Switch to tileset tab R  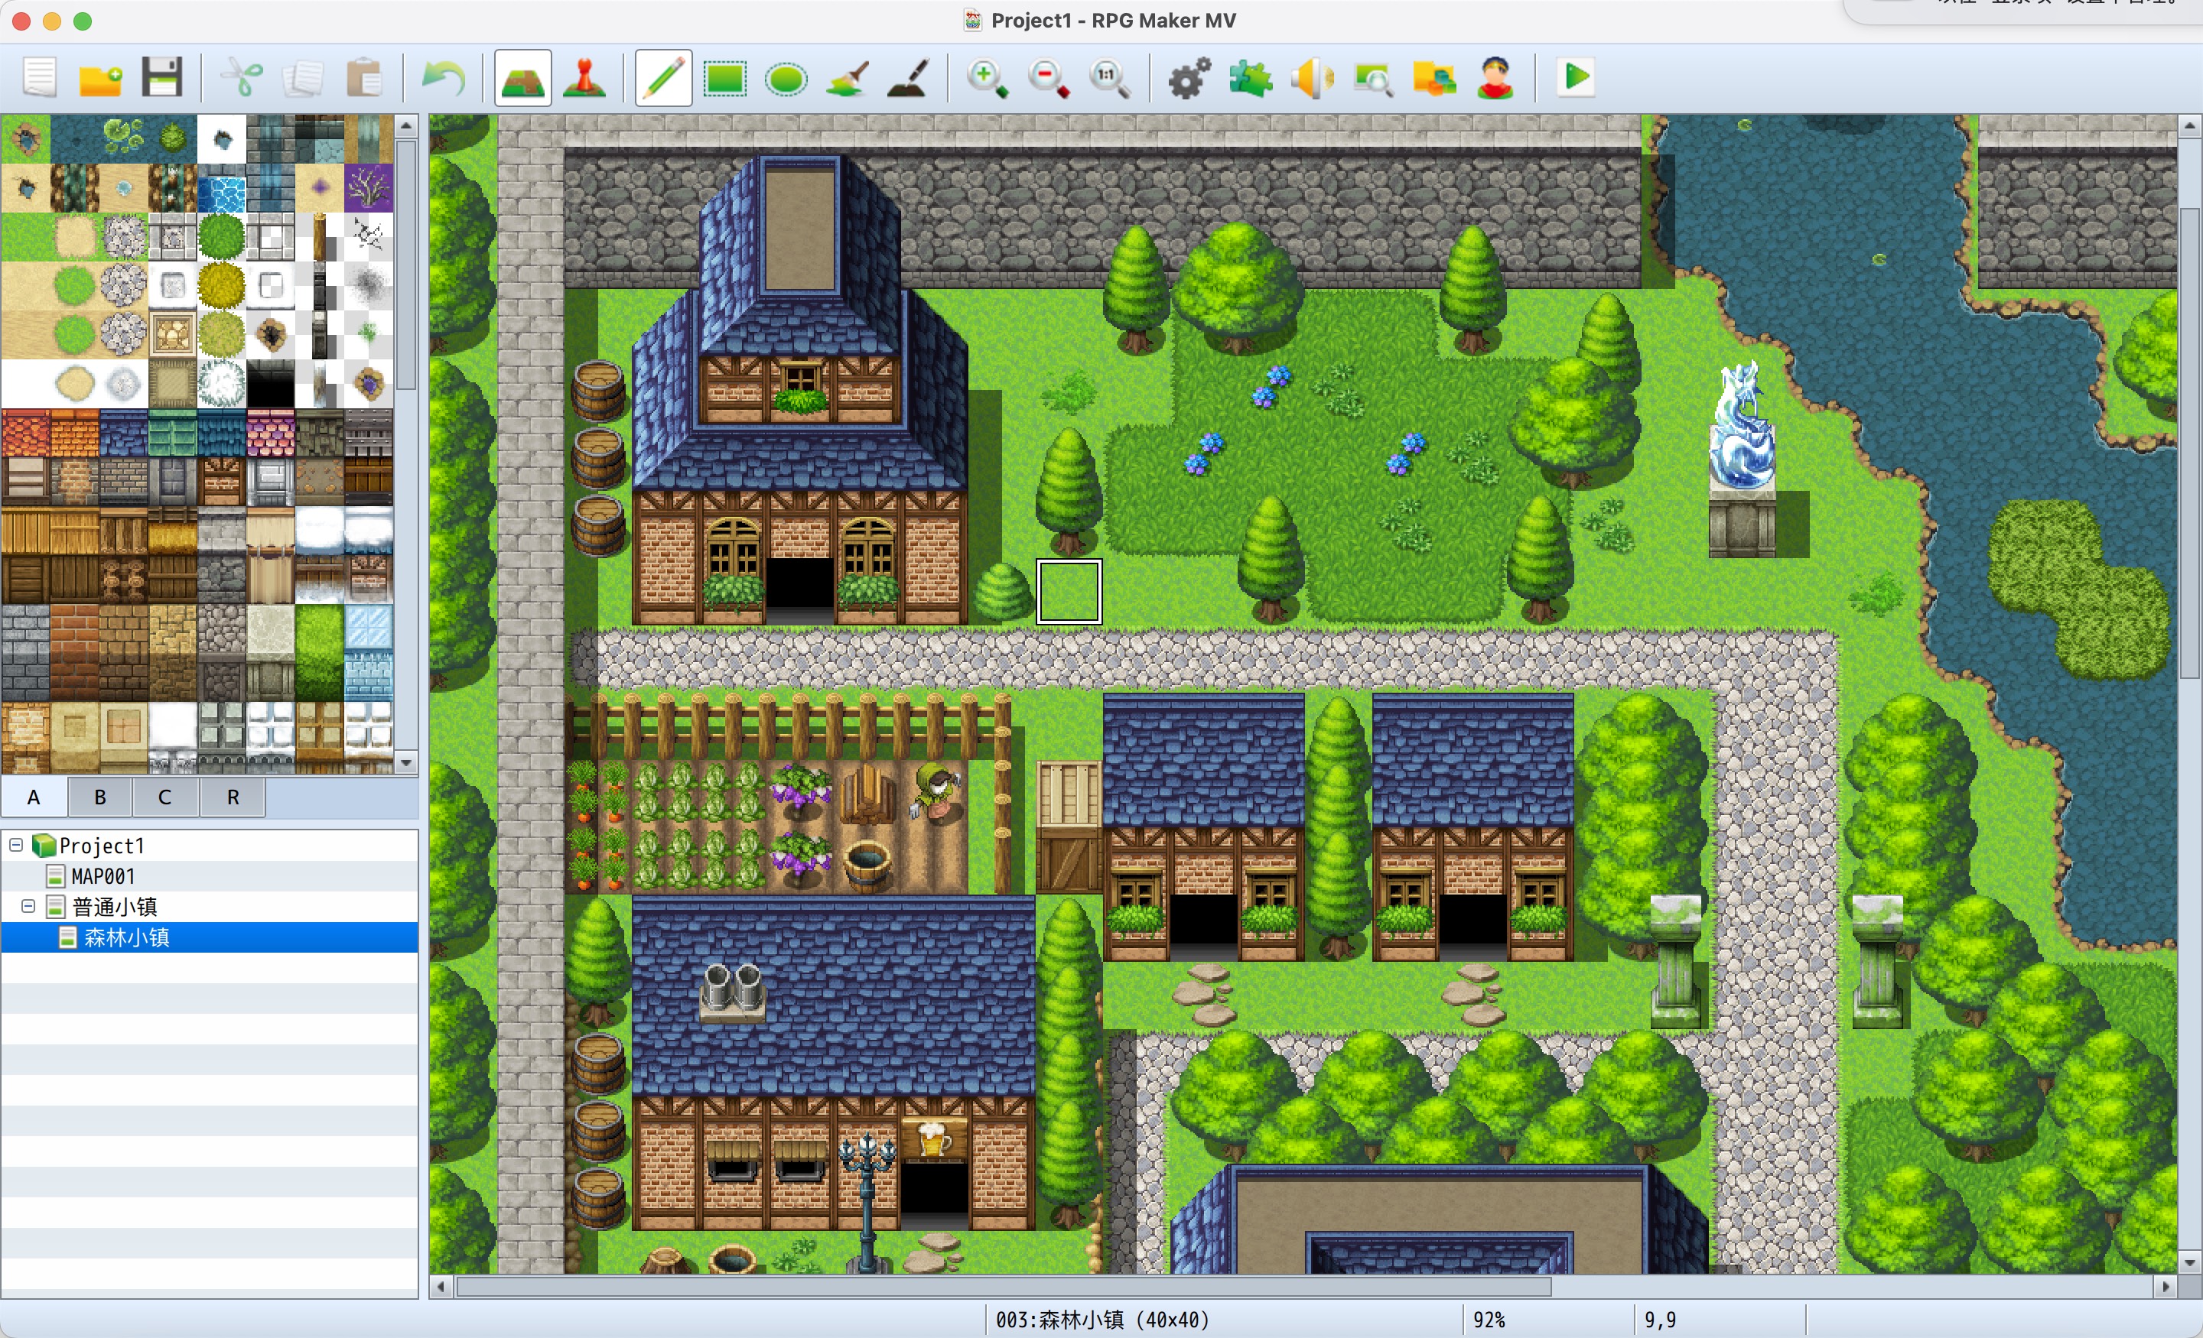point(233,797)
